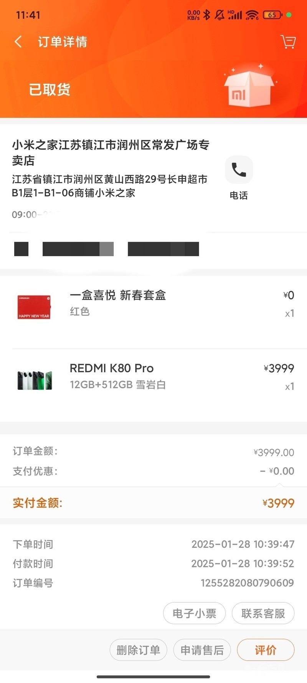307x683 pixels.
Task: Tap the Wi-Fi status icon
Action: click(x=252, y=15)
